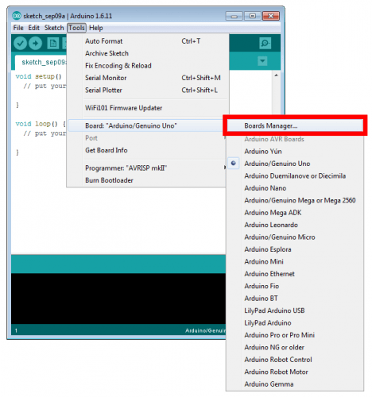The width and height of the screenshot is (372, 397).
Task: Launch WiFi101 Firmware Updater
Action: [148, 108]
